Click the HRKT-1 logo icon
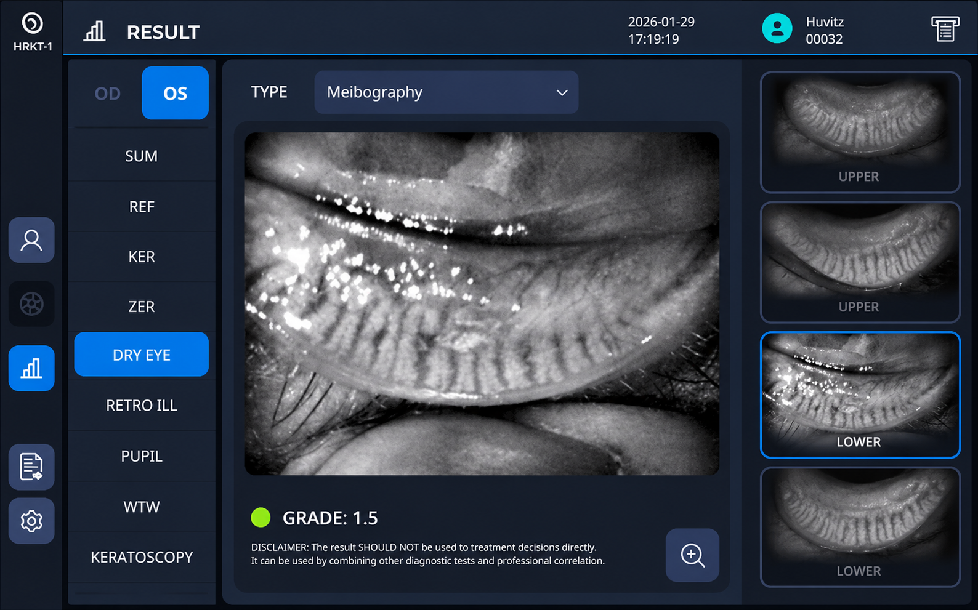Viewport: 978px width, 610px height. (32, 23)
